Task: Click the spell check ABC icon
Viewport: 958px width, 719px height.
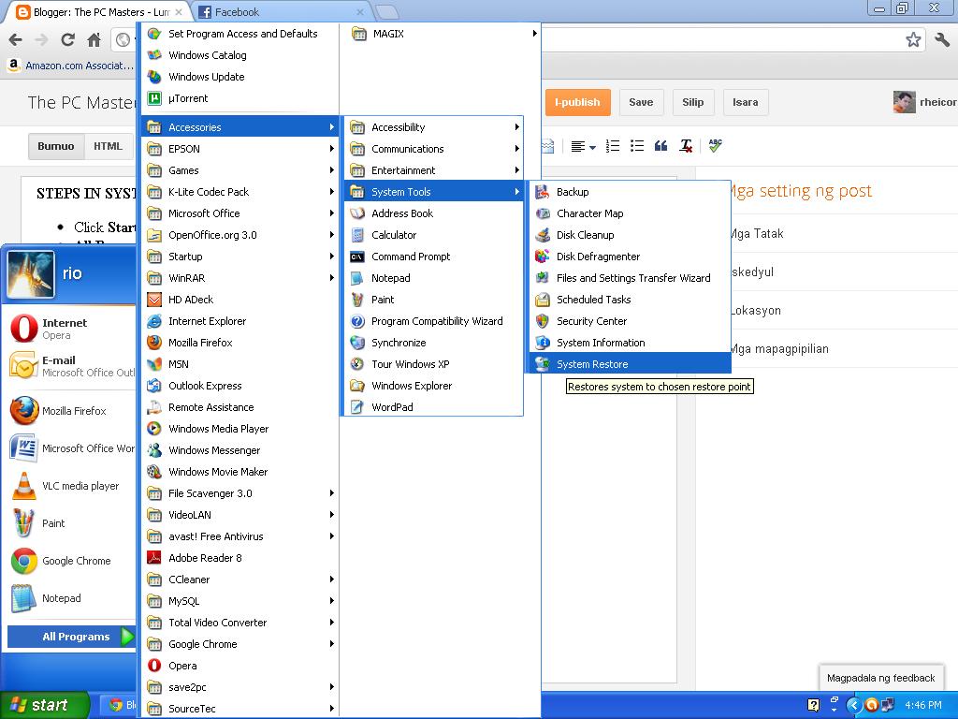Action: [715, 145]
